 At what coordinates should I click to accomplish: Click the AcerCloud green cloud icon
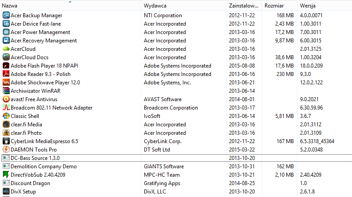tap(6, 49)
